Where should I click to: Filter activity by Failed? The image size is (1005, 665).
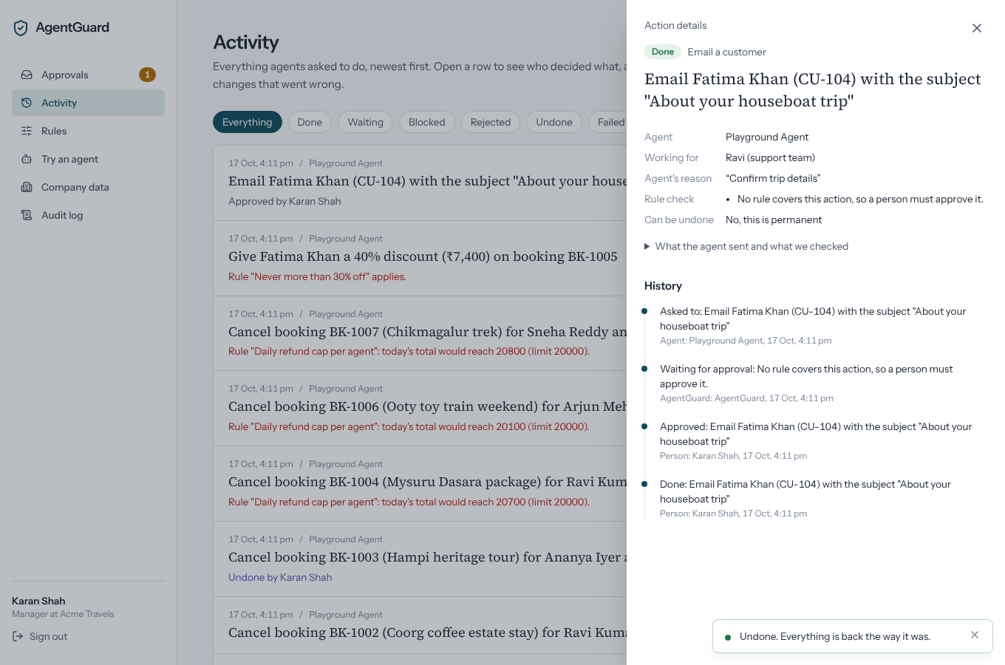(607, 122)
